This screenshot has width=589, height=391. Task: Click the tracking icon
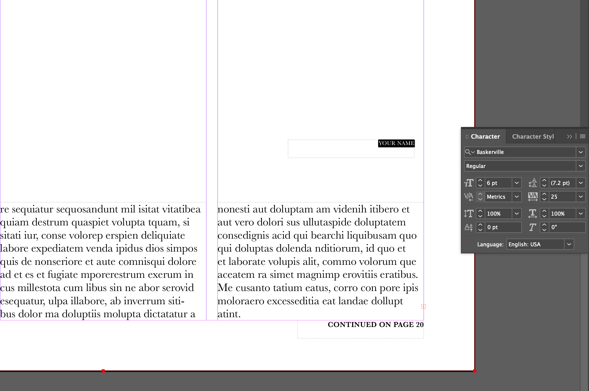[x=533, y=197]
